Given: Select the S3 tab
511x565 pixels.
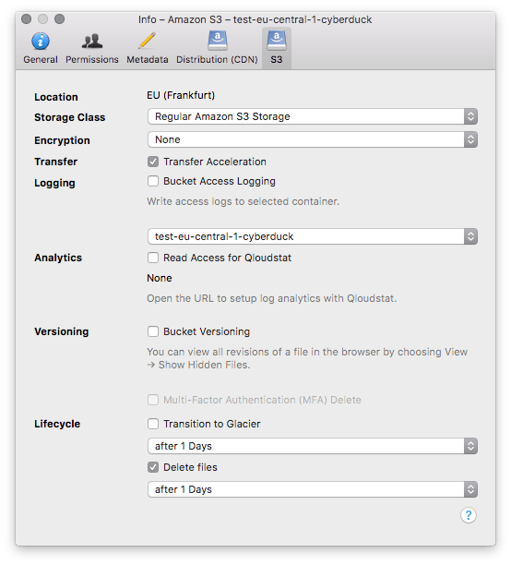Looking at the screenshot, I should pyautogui.click(x=276, y=48).
